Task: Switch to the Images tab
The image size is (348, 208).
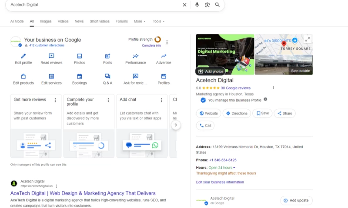Action: point(46,21)
